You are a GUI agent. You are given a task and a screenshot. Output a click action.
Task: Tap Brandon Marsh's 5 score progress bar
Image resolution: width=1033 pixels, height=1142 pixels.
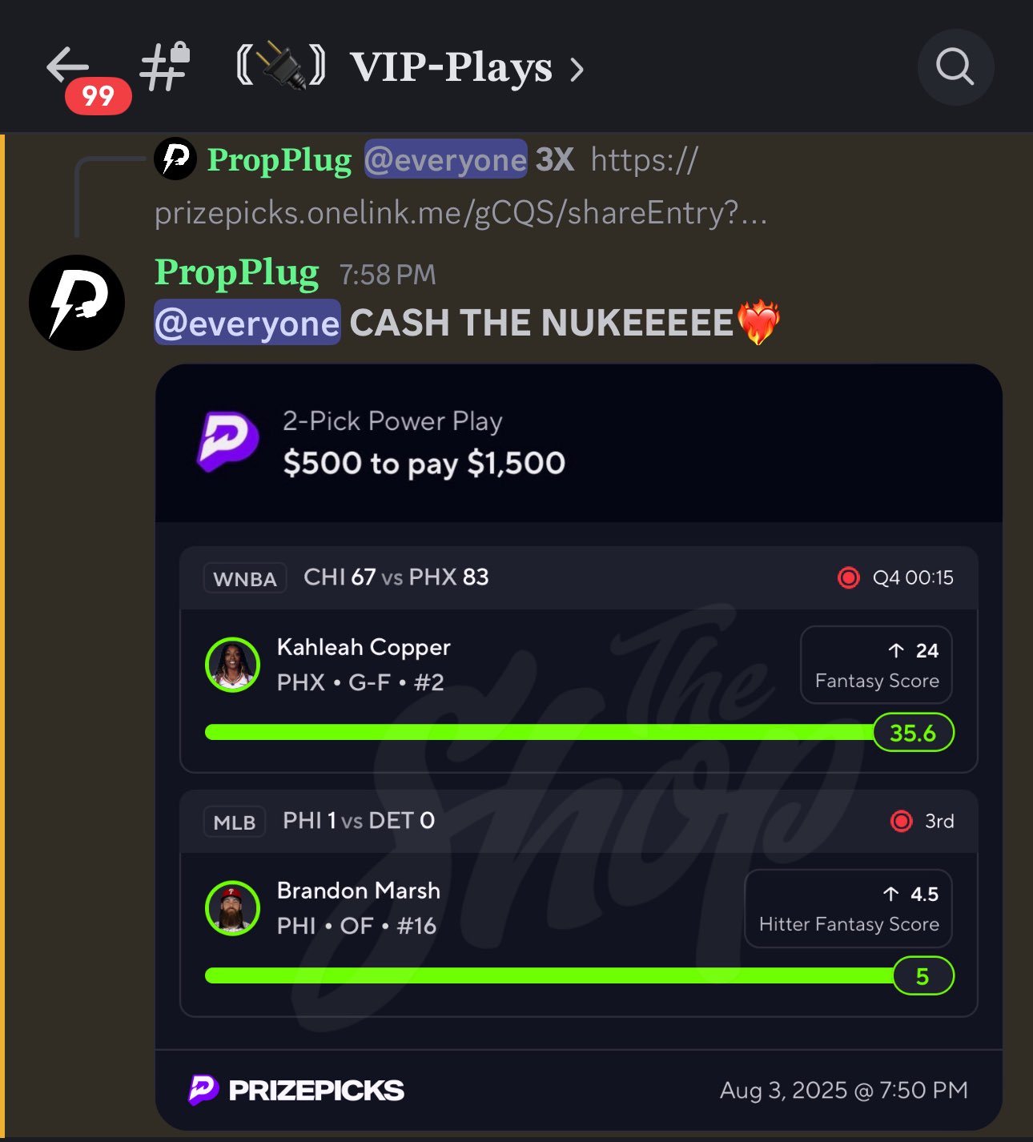tap(580, 975)
